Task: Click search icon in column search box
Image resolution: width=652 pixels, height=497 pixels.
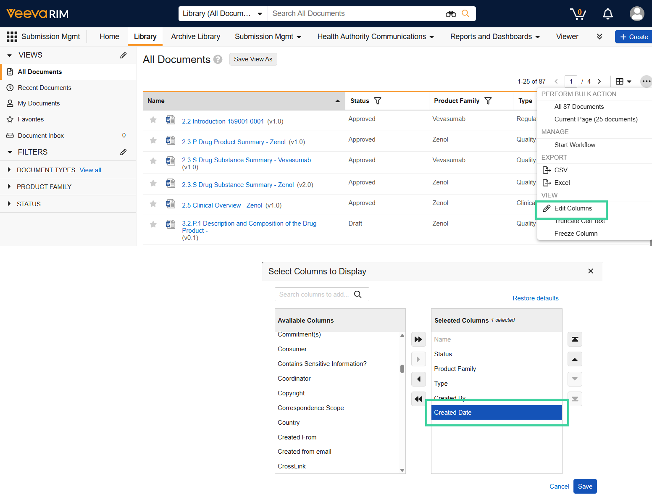Action: click(x=358, y=295)
